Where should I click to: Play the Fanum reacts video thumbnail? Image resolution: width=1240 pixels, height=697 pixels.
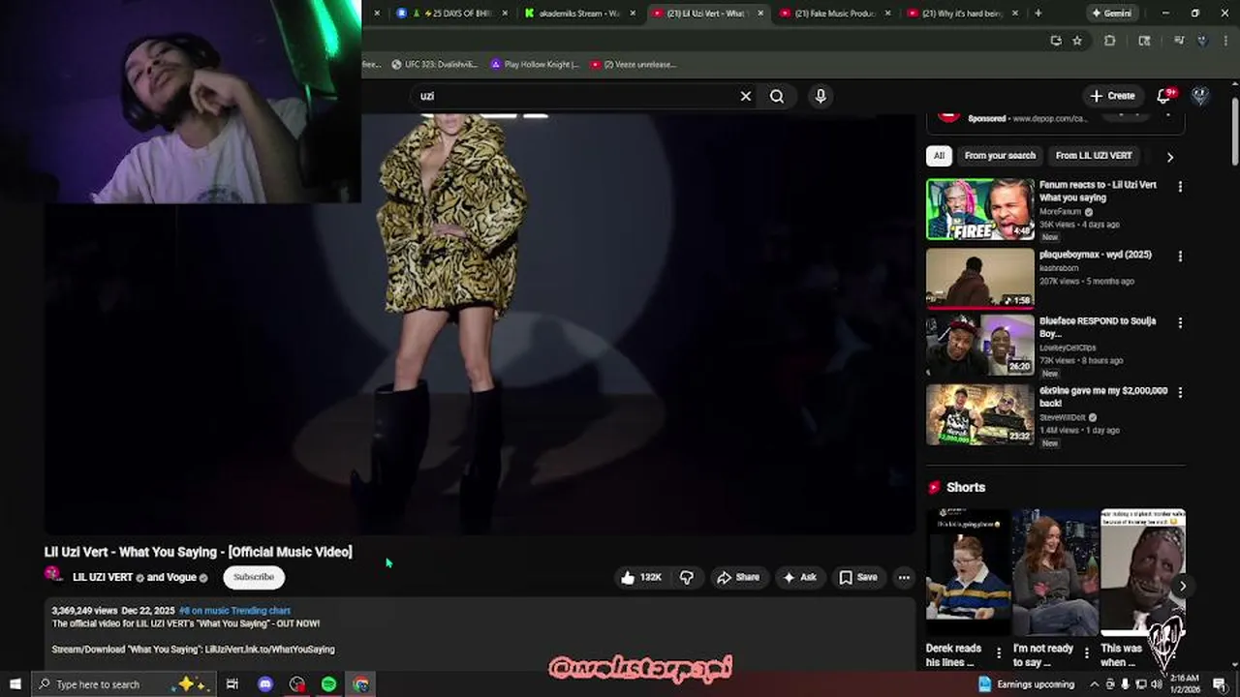pos(979,209)
